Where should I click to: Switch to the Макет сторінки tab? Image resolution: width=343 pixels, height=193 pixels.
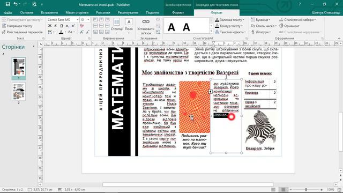pos(77,12)
